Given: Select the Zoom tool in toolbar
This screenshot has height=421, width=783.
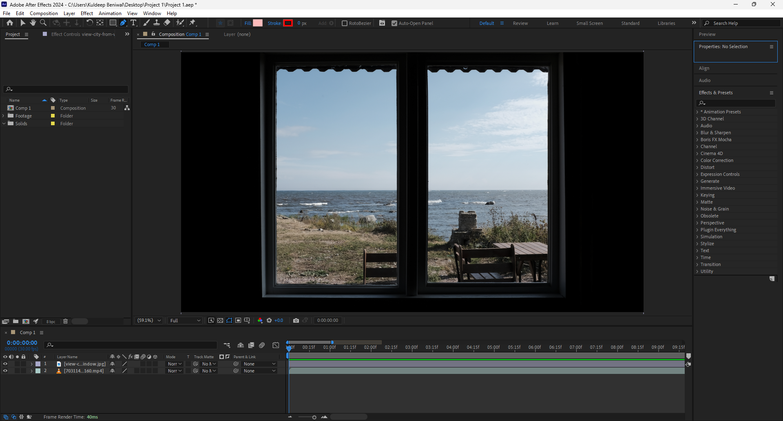Looking at the screenshot, I should point(43,23).
